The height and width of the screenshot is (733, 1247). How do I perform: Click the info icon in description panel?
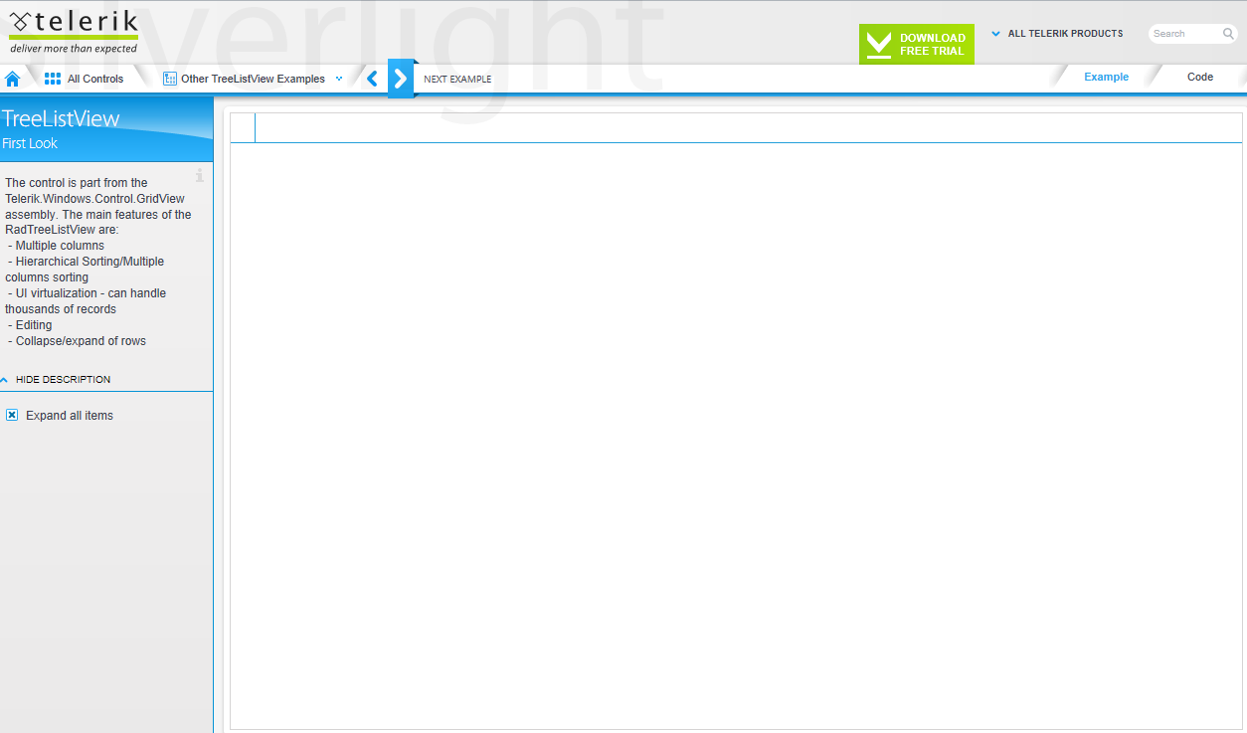[199, 175]
